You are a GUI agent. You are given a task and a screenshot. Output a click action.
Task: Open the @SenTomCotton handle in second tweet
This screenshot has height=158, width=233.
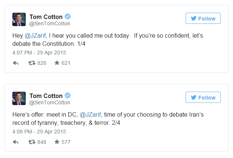[x=50, y=102]
